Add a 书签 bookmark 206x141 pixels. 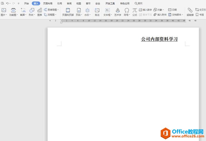click(x=200, y=15)
